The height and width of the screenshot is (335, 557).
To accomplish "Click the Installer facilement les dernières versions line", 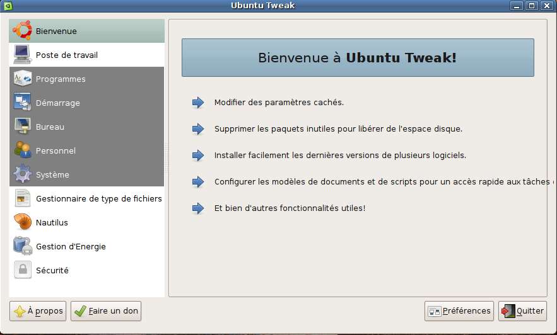I will tap(340, 156).
